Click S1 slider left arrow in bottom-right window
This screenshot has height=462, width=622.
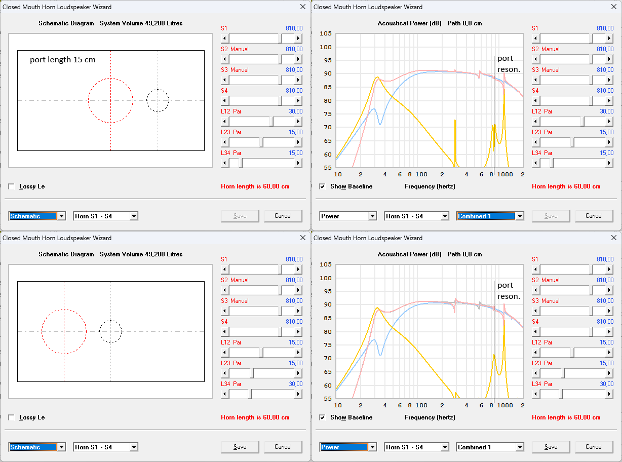(536, 269)
